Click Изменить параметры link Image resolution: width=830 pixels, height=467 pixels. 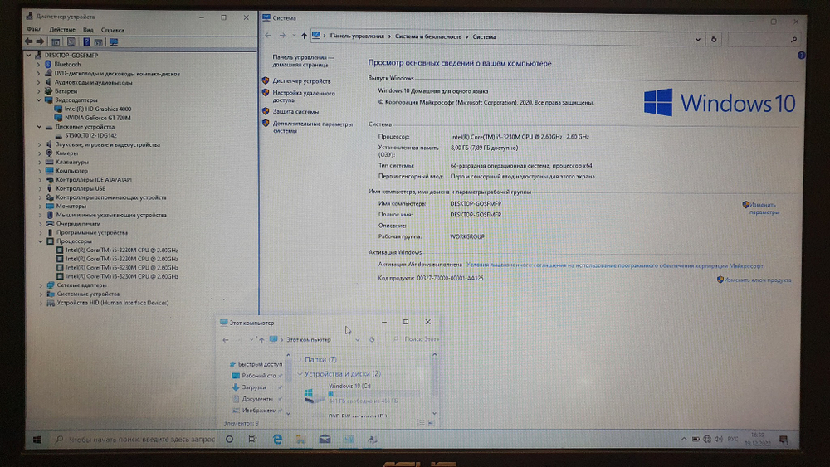coord(764,208)
